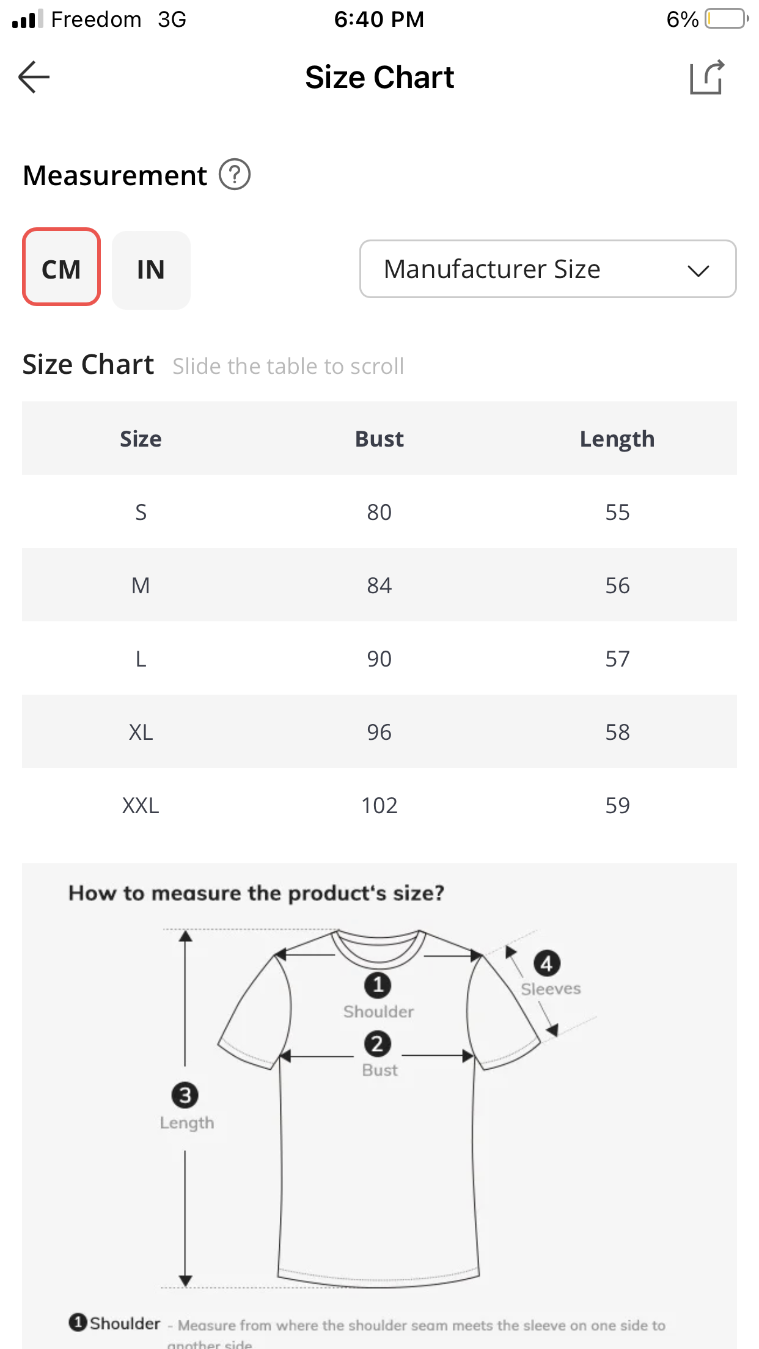Tap the XL bust value 96
The width and height of the screenshot is (759, 1349).
(379, 732)
